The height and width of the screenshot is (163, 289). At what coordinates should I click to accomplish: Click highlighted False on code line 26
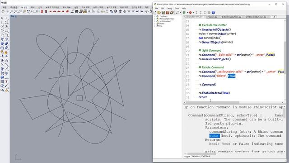[x=232, y=76]
